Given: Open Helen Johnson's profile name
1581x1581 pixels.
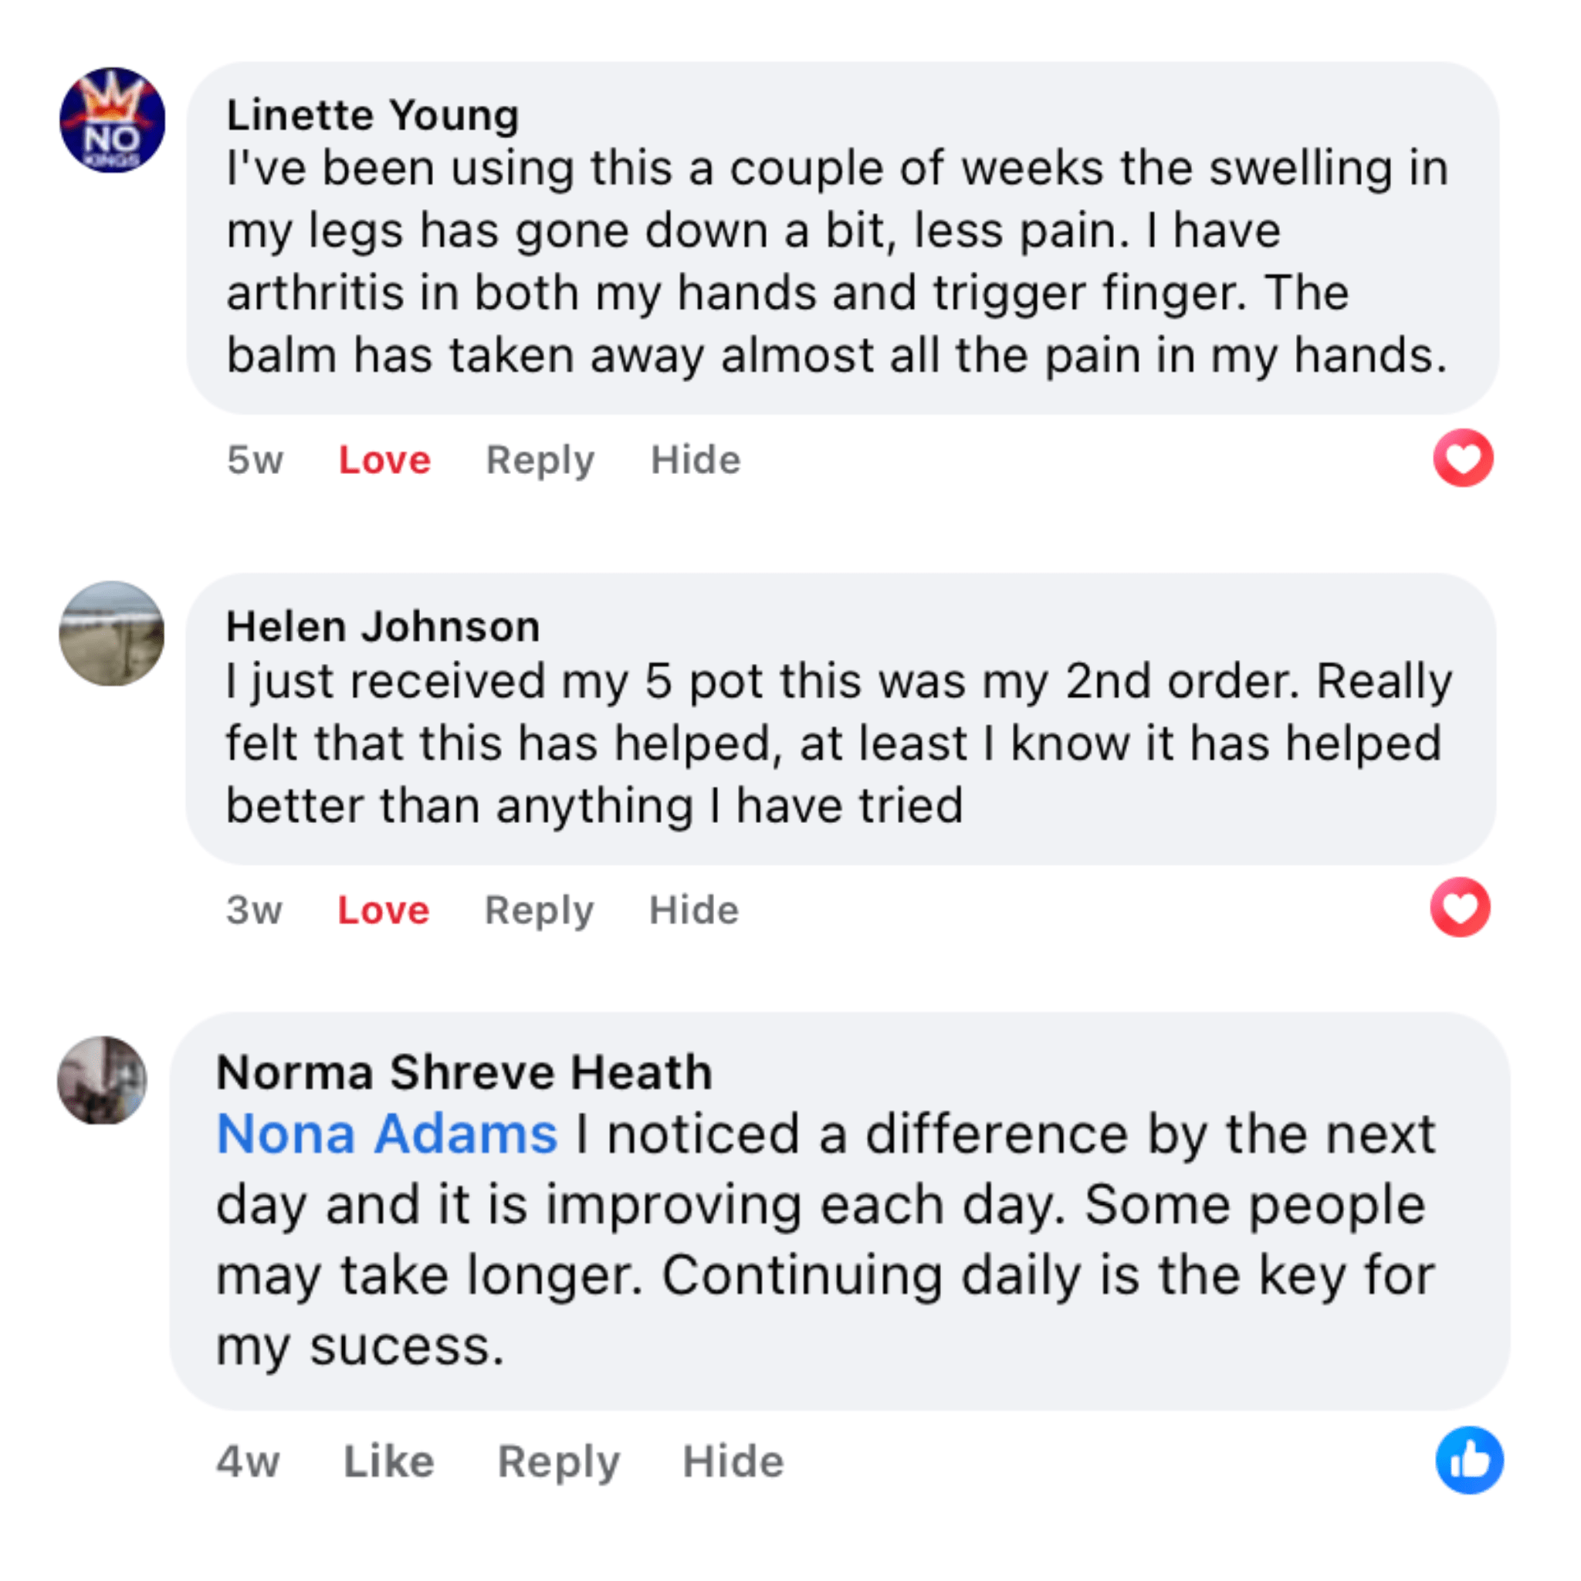Looking at the screenshot, I should tap(383, 628).
